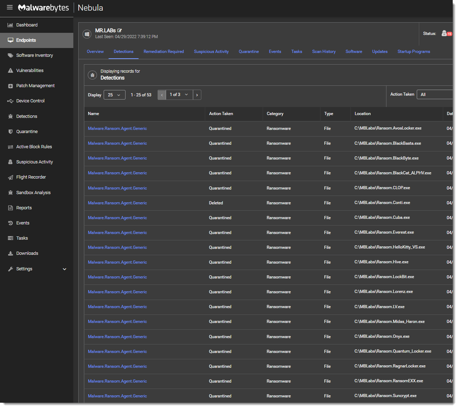
Task: Open the Events tab
Action: [275, 52]
